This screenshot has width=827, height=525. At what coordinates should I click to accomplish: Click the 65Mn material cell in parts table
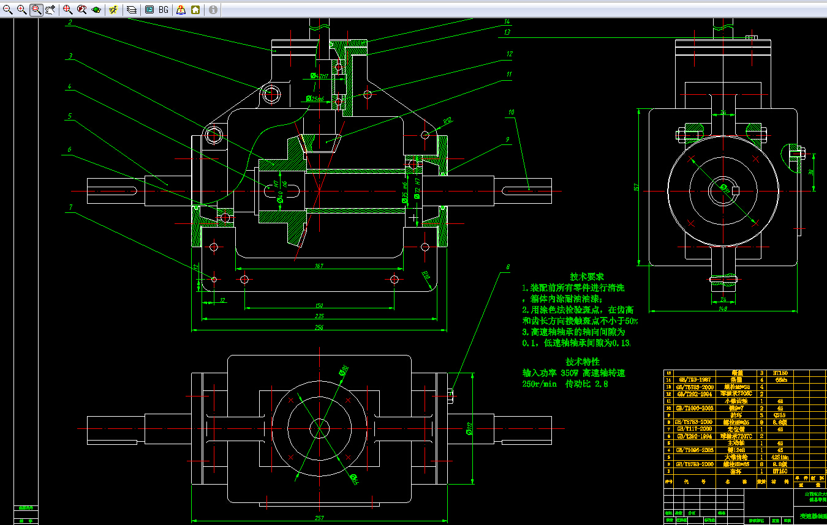click(x=780, y=379)
